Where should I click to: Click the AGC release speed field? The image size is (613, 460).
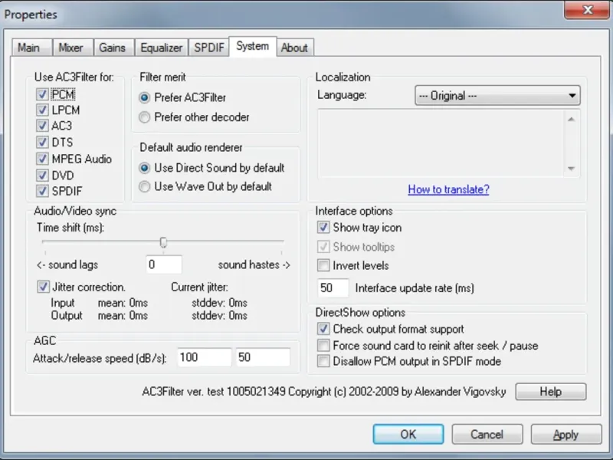(x=263, y=357)
